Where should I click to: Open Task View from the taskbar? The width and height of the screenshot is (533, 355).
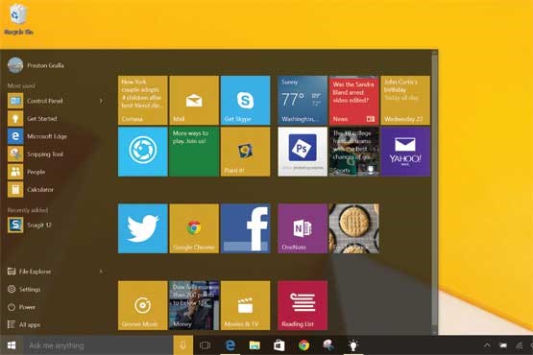point(205,345)
